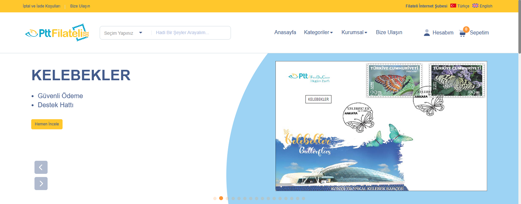Click the Hemen İncele button

click(47, 124)
